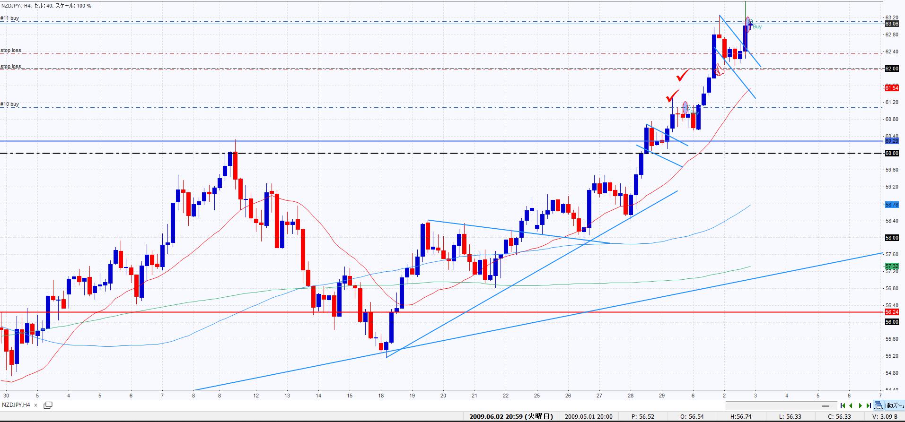Select the upper red check mark annotation
This screenshot has height=422, width=905.
[683, 75]
